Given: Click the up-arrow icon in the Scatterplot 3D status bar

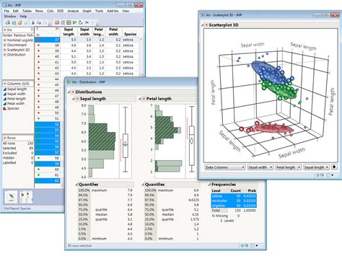Looking at the screenshot, I should coord(318,175).
